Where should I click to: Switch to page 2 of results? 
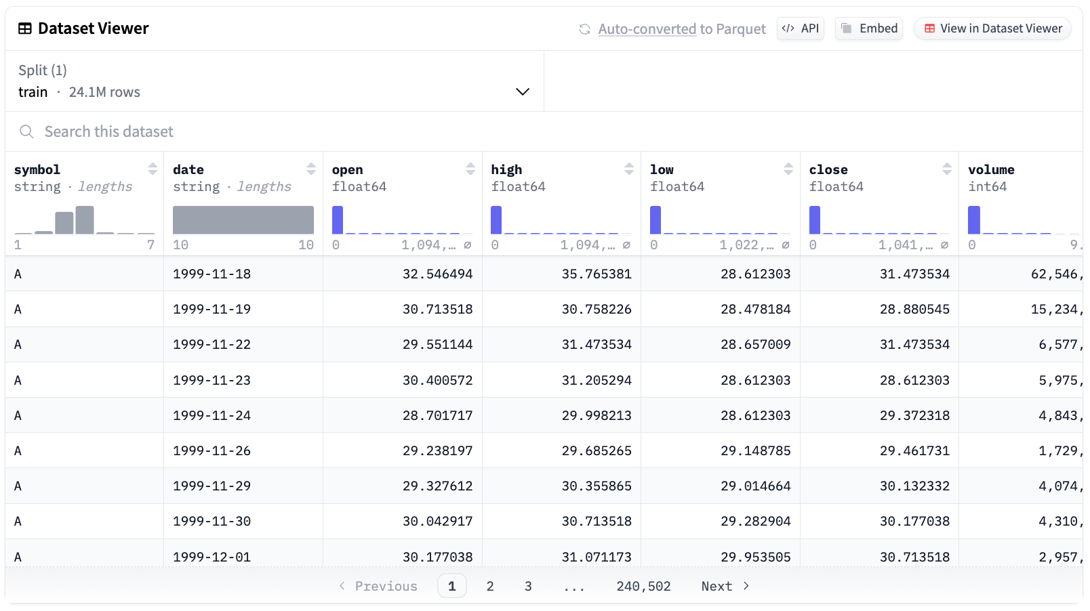[x=490, y=586]
